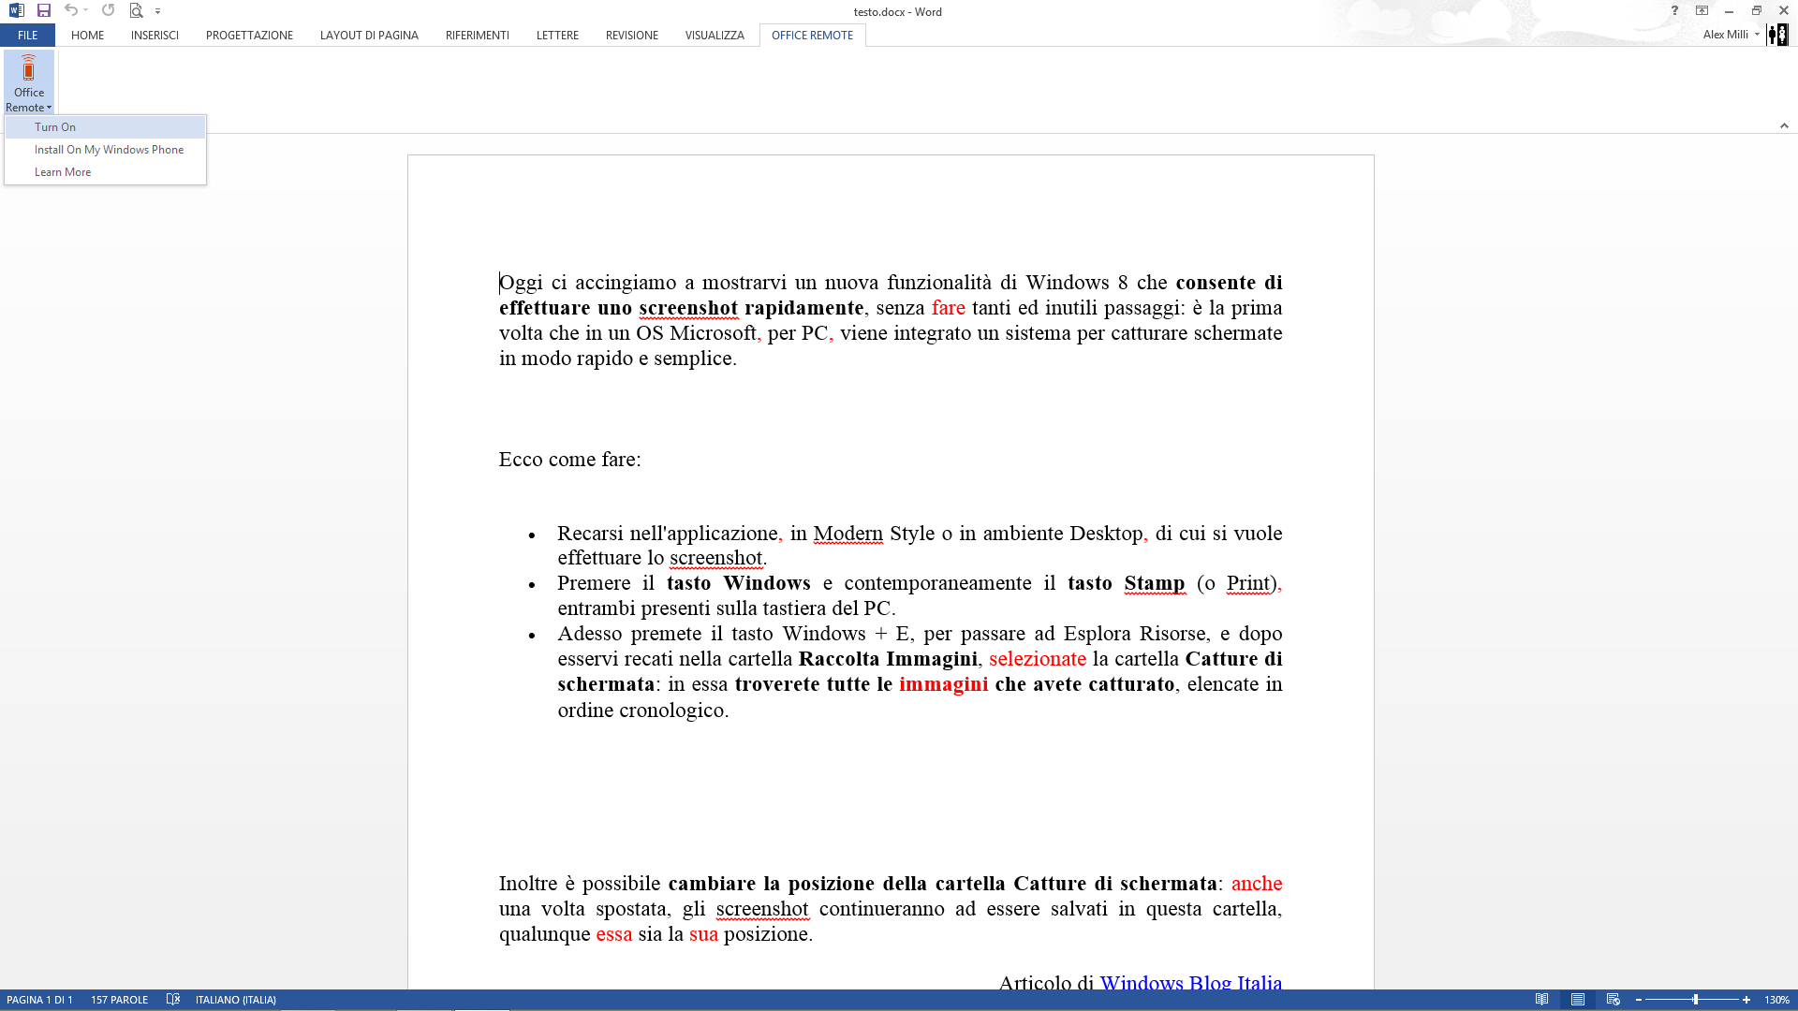Open the undo history dropdown arrow
This screenshot has height=1011, width=1798.
(x=86, y=10)
